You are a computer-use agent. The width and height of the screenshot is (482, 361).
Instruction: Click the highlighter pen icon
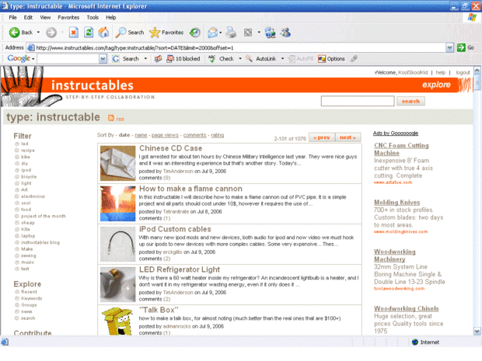tap(354, 59)
